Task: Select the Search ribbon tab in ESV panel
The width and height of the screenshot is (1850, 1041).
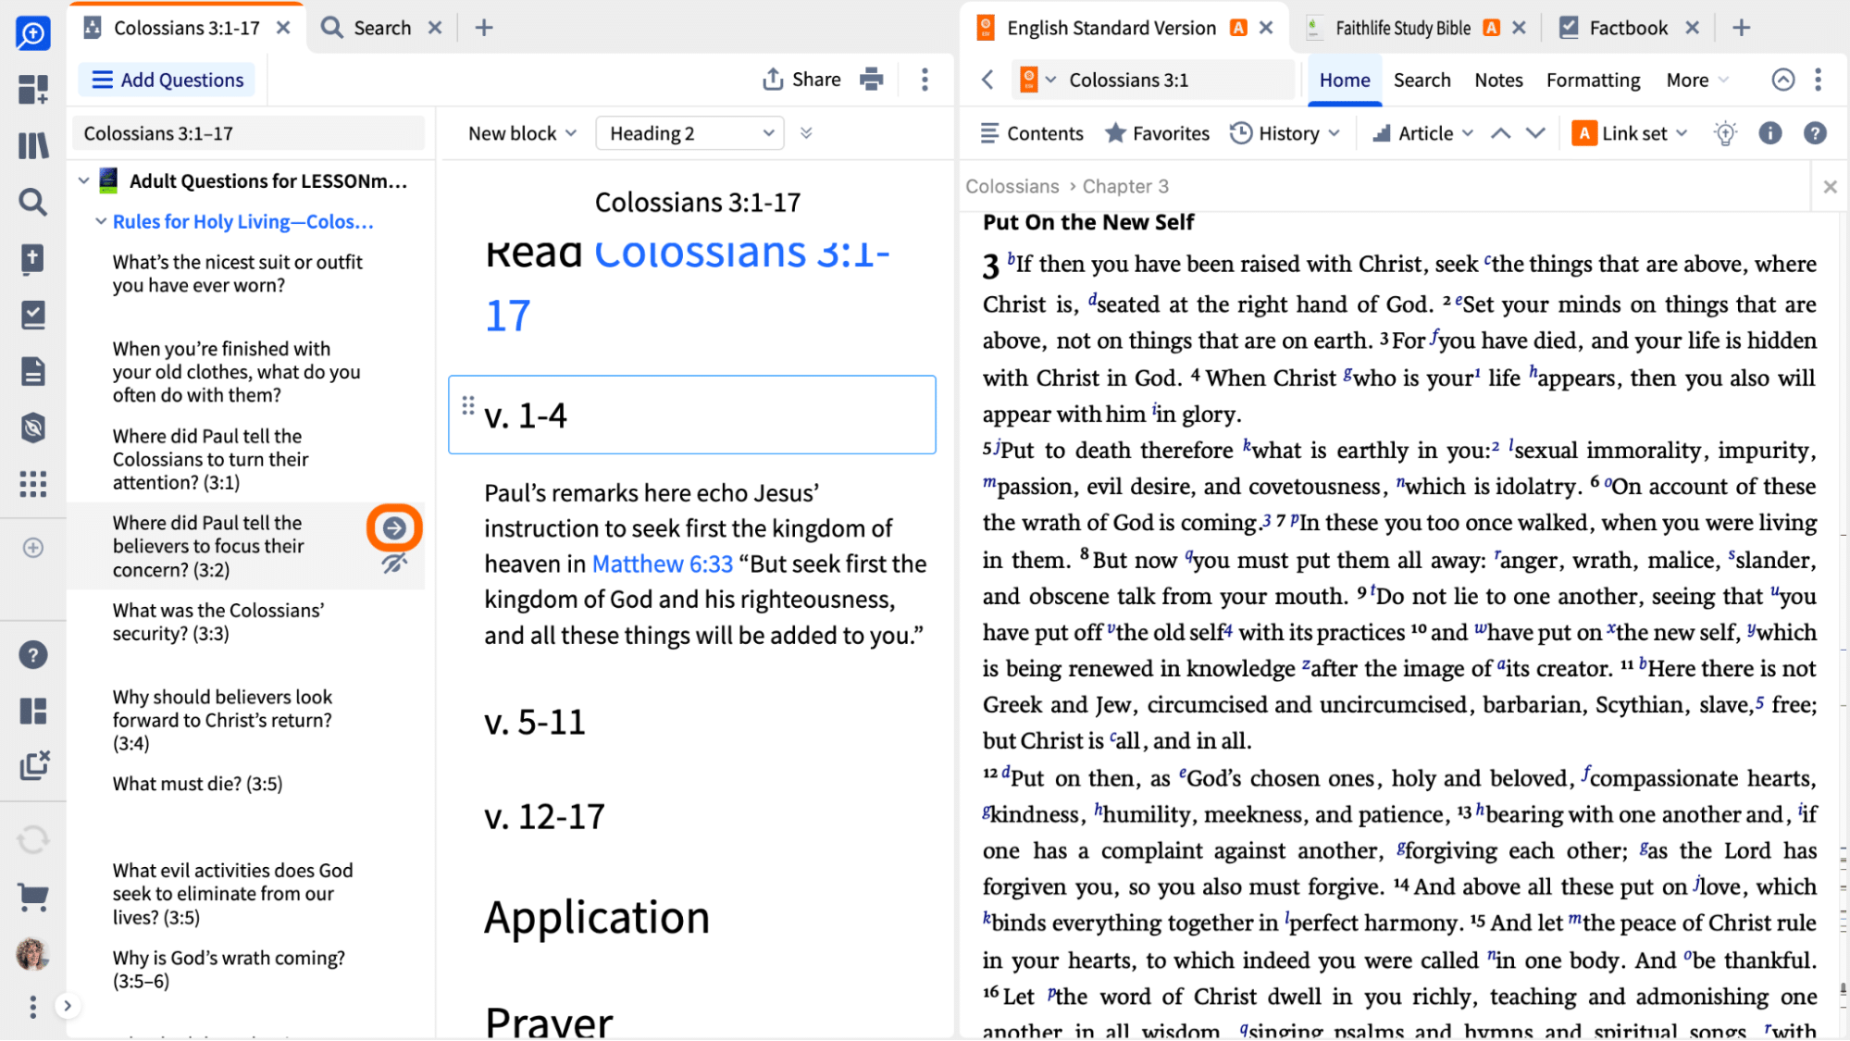Action: pyautogui.click(x=1422, y=81)
